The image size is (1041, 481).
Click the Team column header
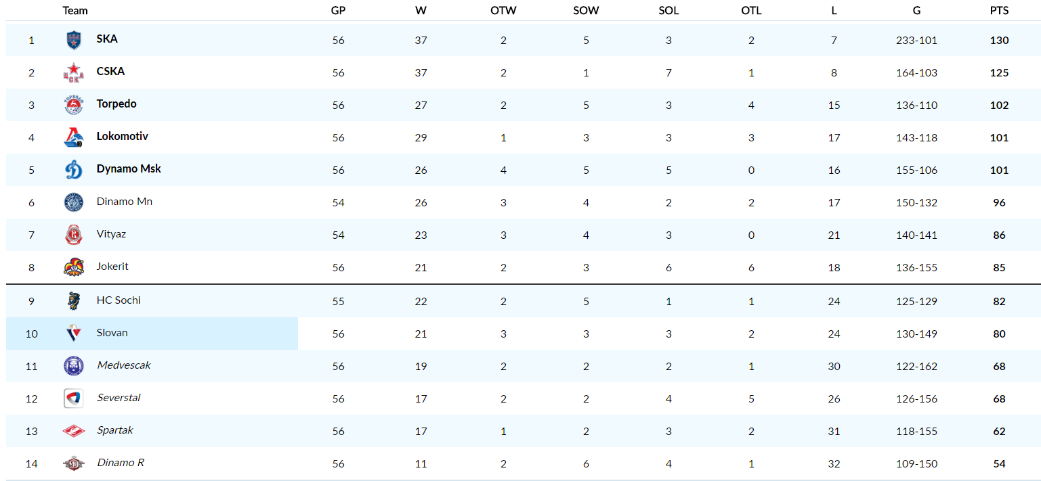click(75, 11)
